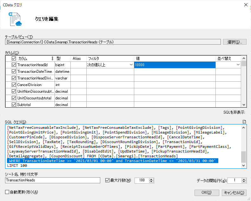Uncheck the UnitNonDiscountsubt... column checkbox
The height and width of the screenshot is (201, 251).
(x=14, y=91)
